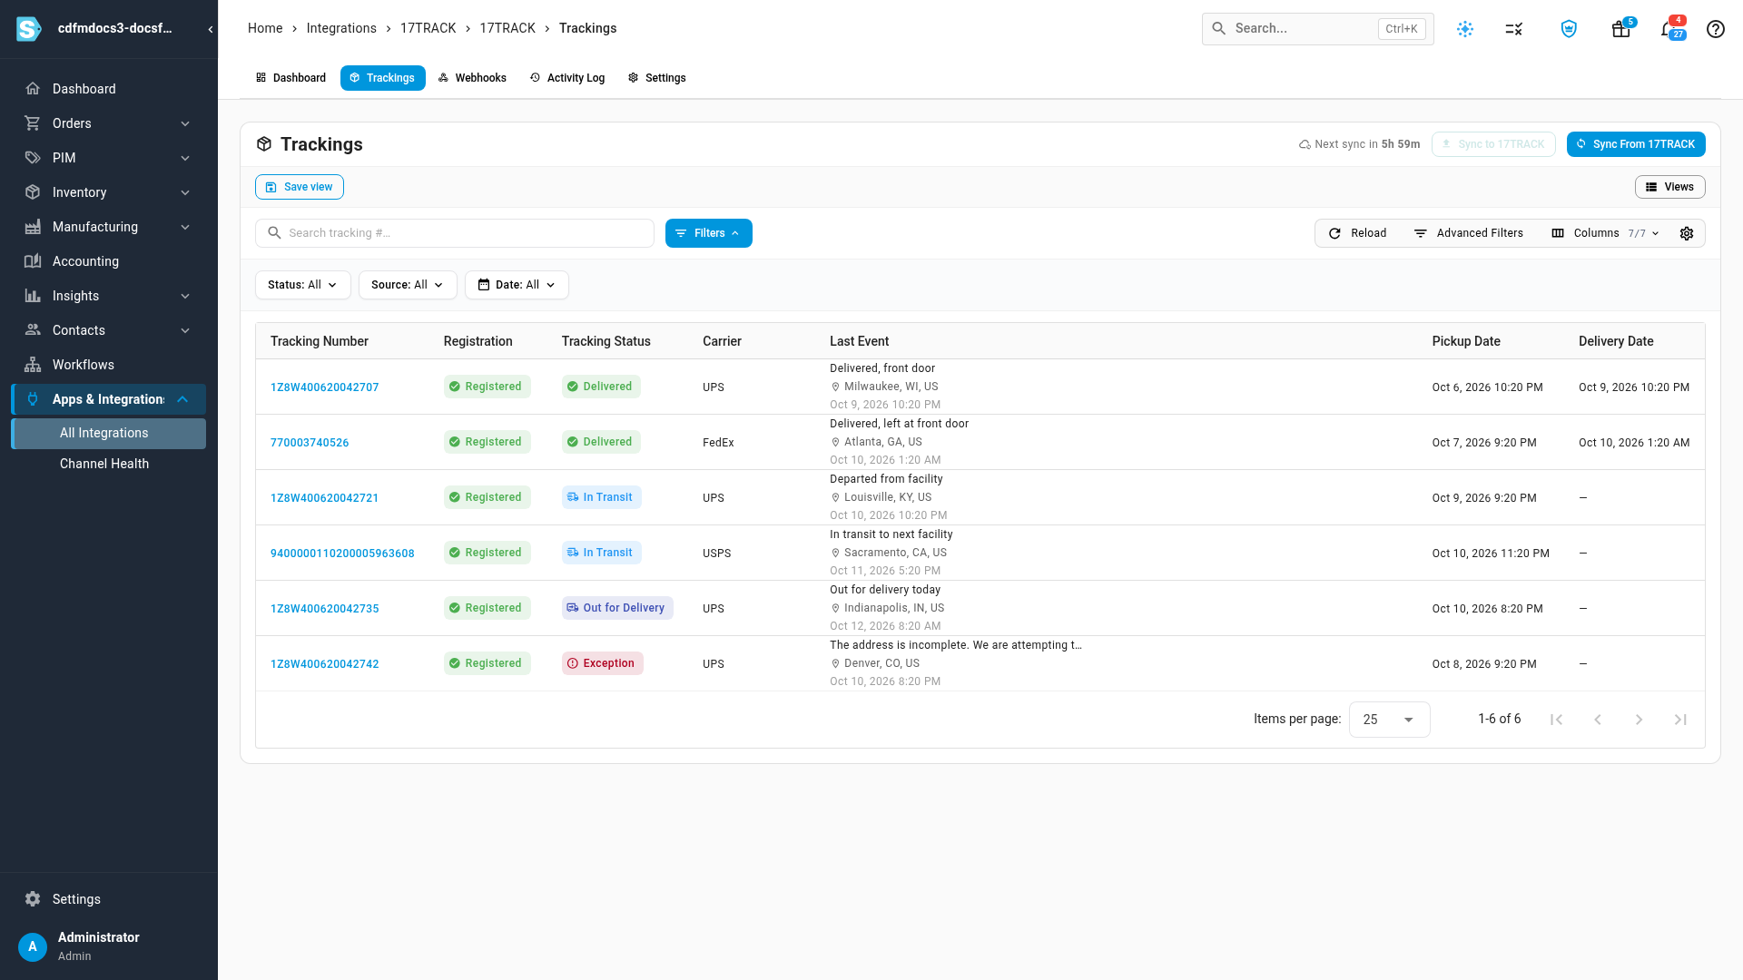This screenshot has height=980, width=1743.
Task: Click Integrations in the breadcrumb
Action: (341, 28)
